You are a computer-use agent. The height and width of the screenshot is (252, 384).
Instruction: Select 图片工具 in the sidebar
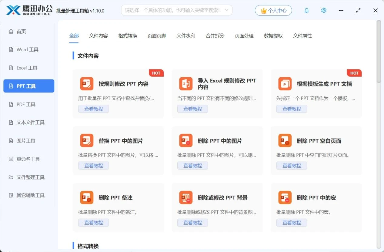pos(29,141)
